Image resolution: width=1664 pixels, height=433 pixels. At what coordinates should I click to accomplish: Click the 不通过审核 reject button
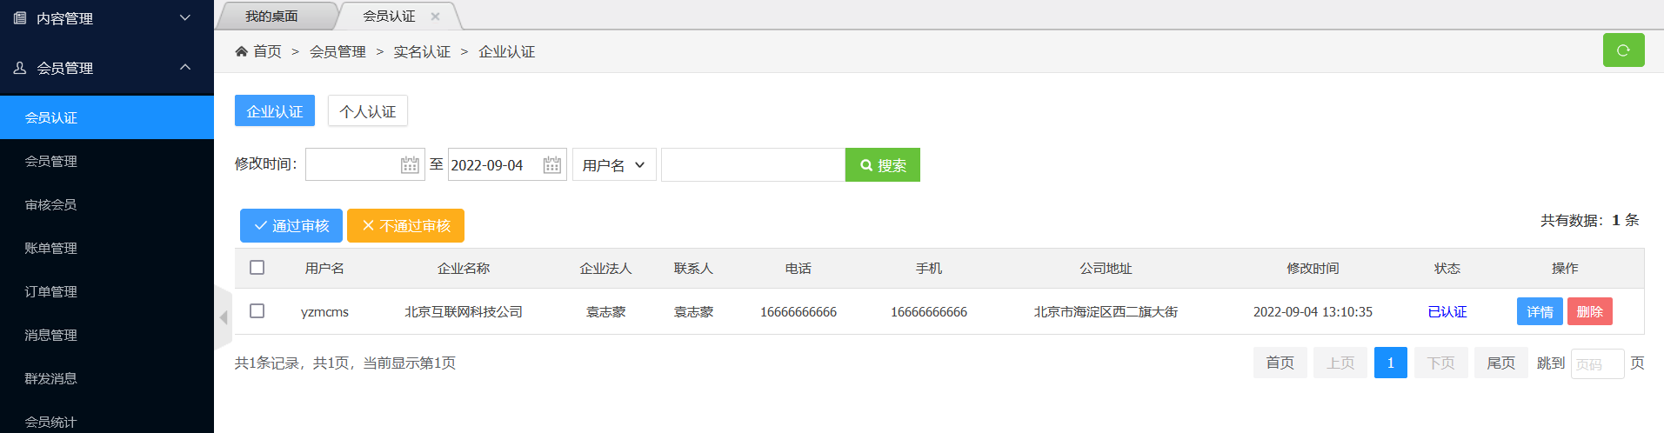[x=405, y=226]
